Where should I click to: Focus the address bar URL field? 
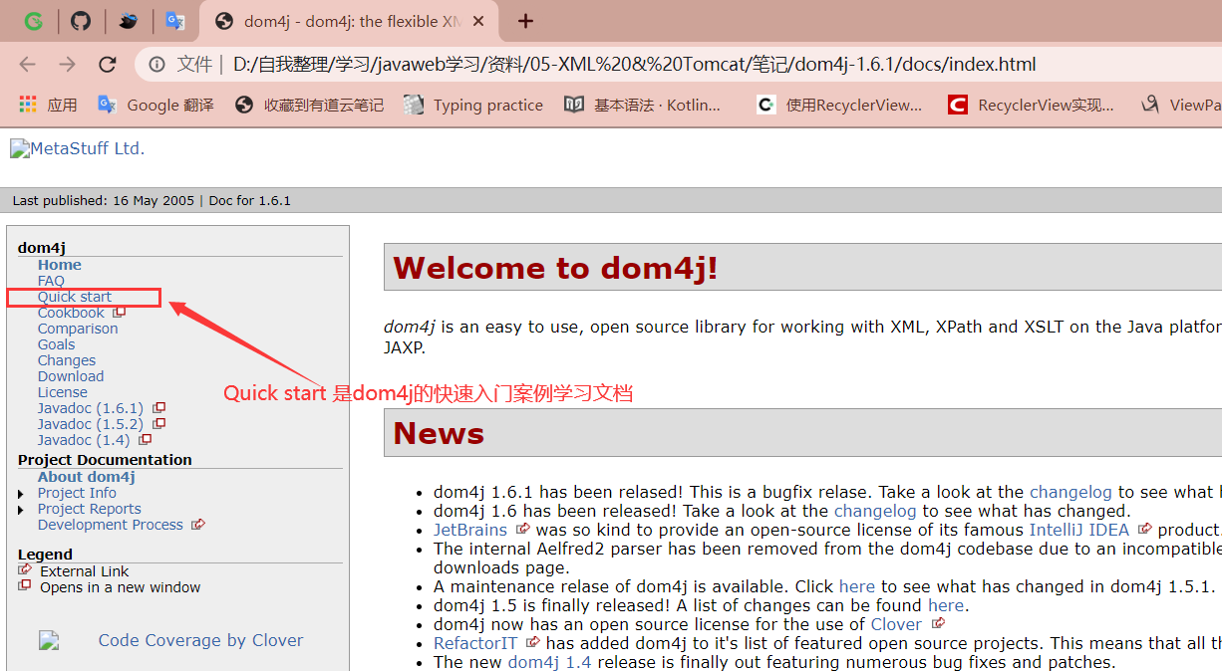coord(634,65)
